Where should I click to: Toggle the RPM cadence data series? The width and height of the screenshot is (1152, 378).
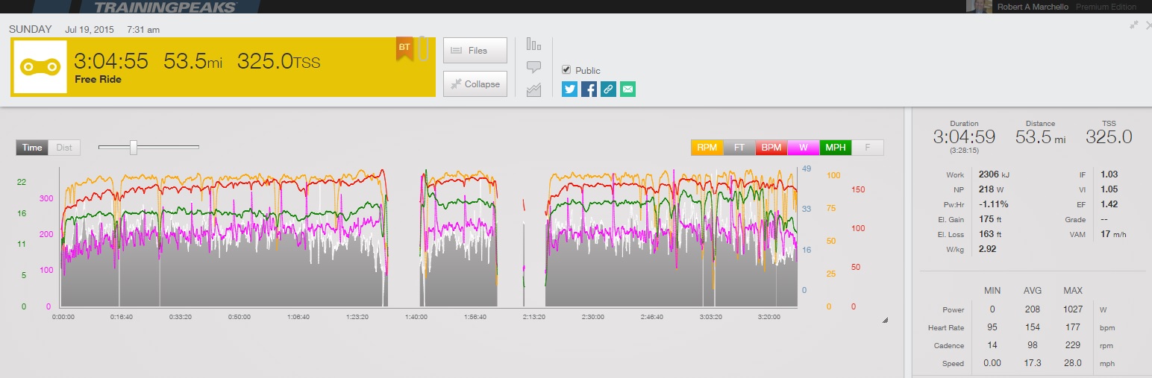[707, 148]
